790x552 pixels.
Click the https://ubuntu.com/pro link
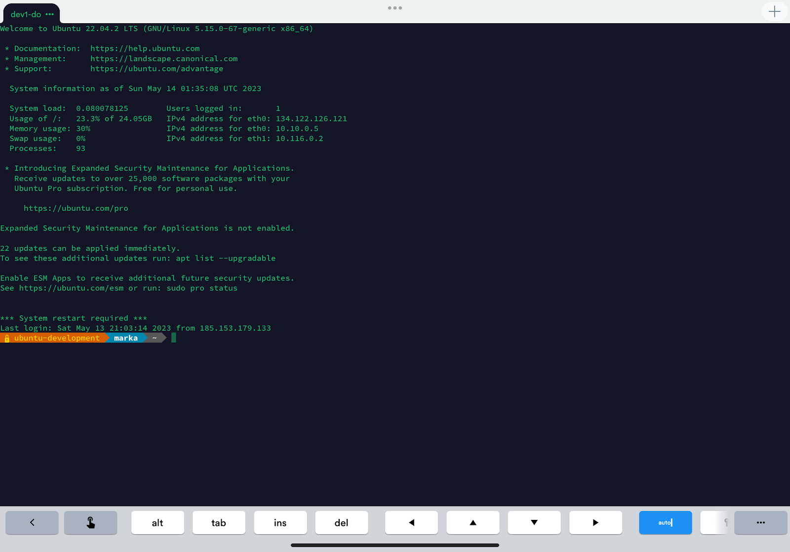pos(76,208)
